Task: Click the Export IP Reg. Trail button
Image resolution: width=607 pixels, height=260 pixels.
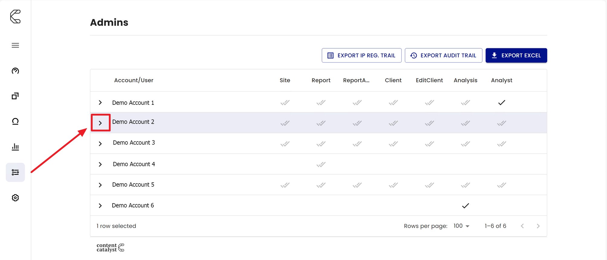Action: 361,55
